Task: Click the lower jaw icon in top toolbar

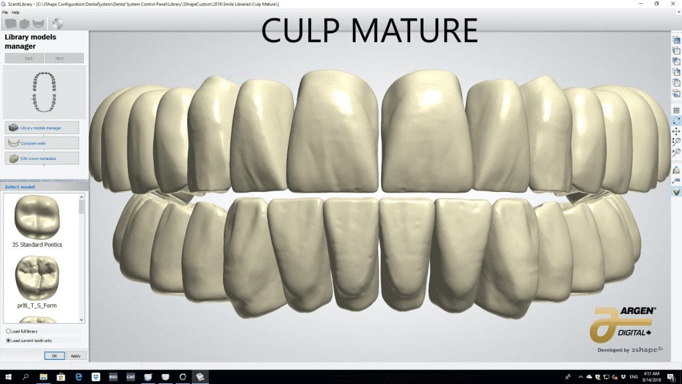Action: click(x=39, y=24)
